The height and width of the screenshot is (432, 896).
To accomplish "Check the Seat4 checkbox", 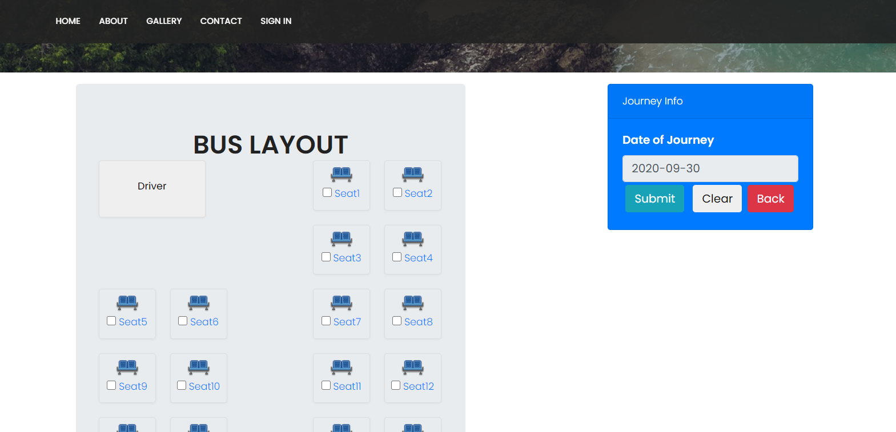I will (397, 257).
